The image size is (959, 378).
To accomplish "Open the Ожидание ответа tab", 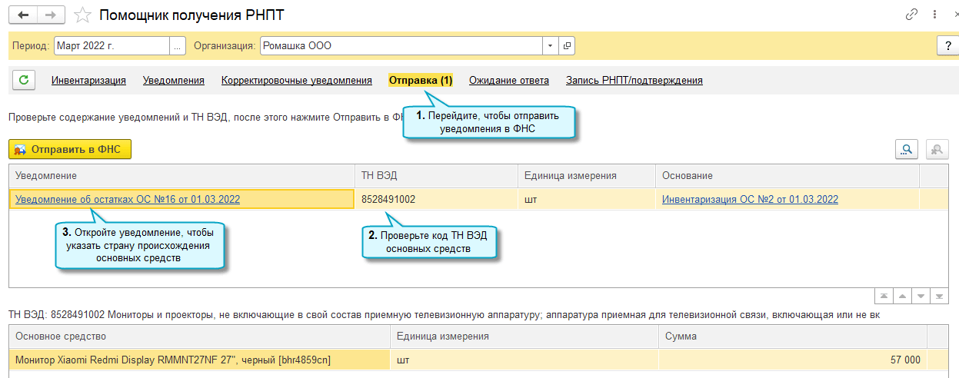I will 509,80.
